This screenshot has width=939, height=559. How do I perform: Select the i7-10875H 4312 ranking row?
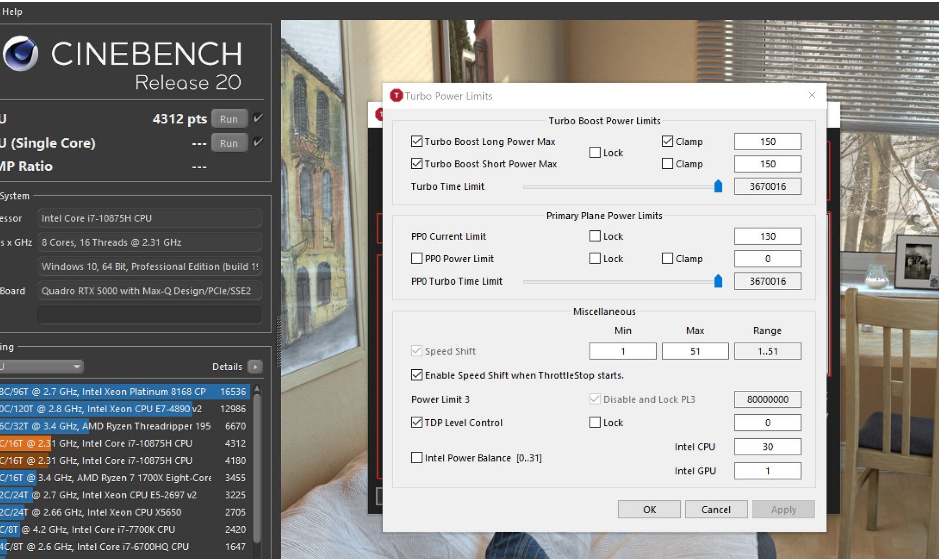point(125,443)
